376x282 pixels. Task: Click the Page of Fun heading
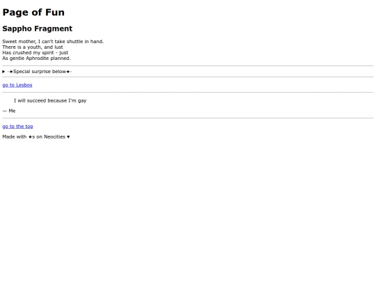[x=33, y=13]
